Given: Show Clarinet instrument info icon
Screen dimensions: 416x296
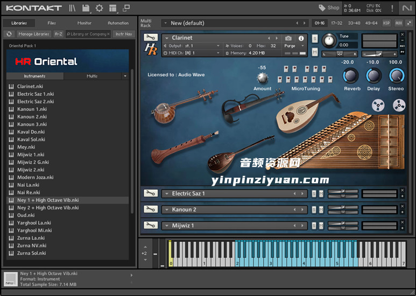Looking at the screenshot, I should point(301,38).
